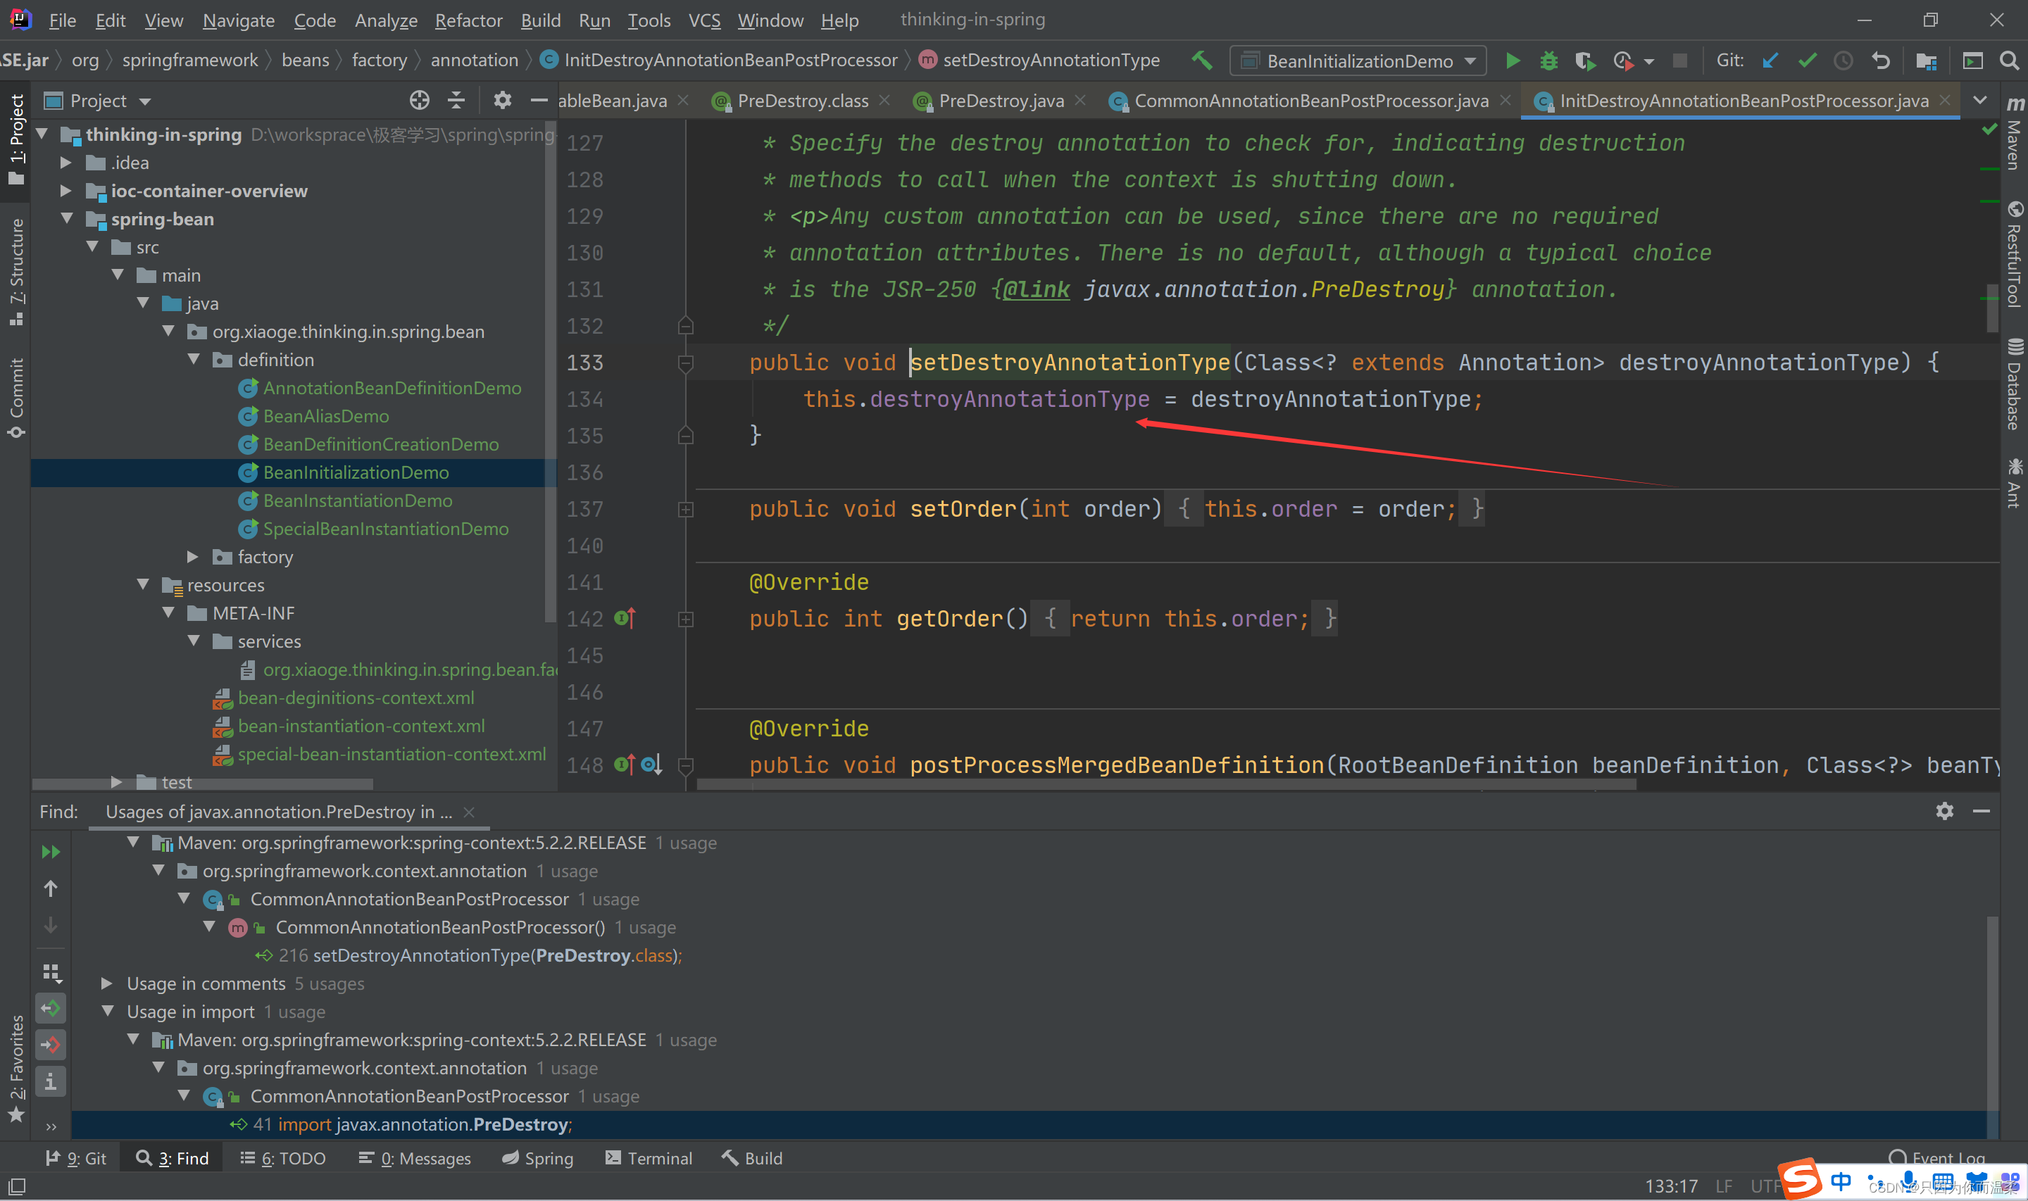The height and width of the screenshot is (1201, 2028).
Task: Expand Usage in comments group
Action: [106, 983]
